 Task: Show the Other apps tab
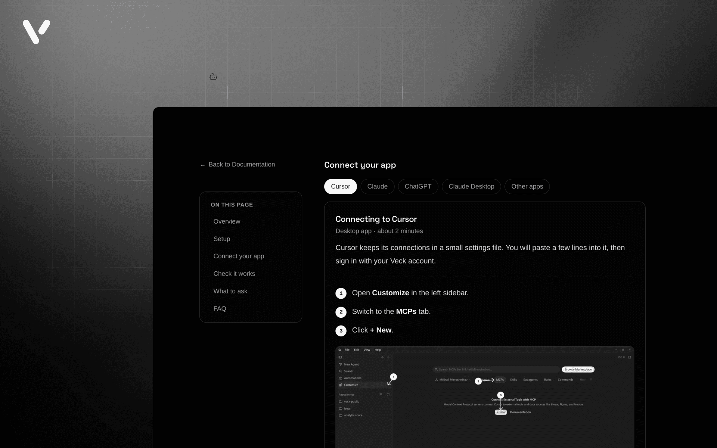click(x=527, y=186)
